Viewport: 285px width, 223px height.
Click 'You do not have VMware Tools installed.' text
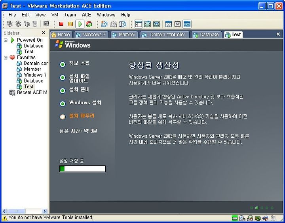(51, 217)
